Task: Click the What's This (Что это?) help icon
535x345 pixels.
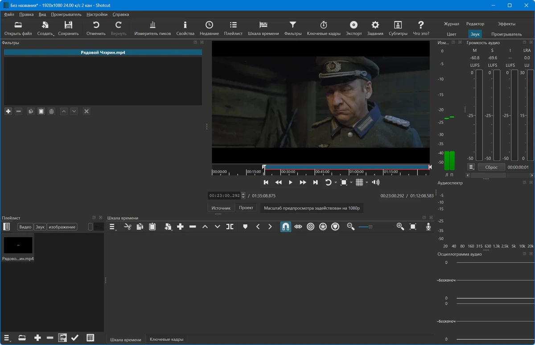Action: [x=421, y=28]
